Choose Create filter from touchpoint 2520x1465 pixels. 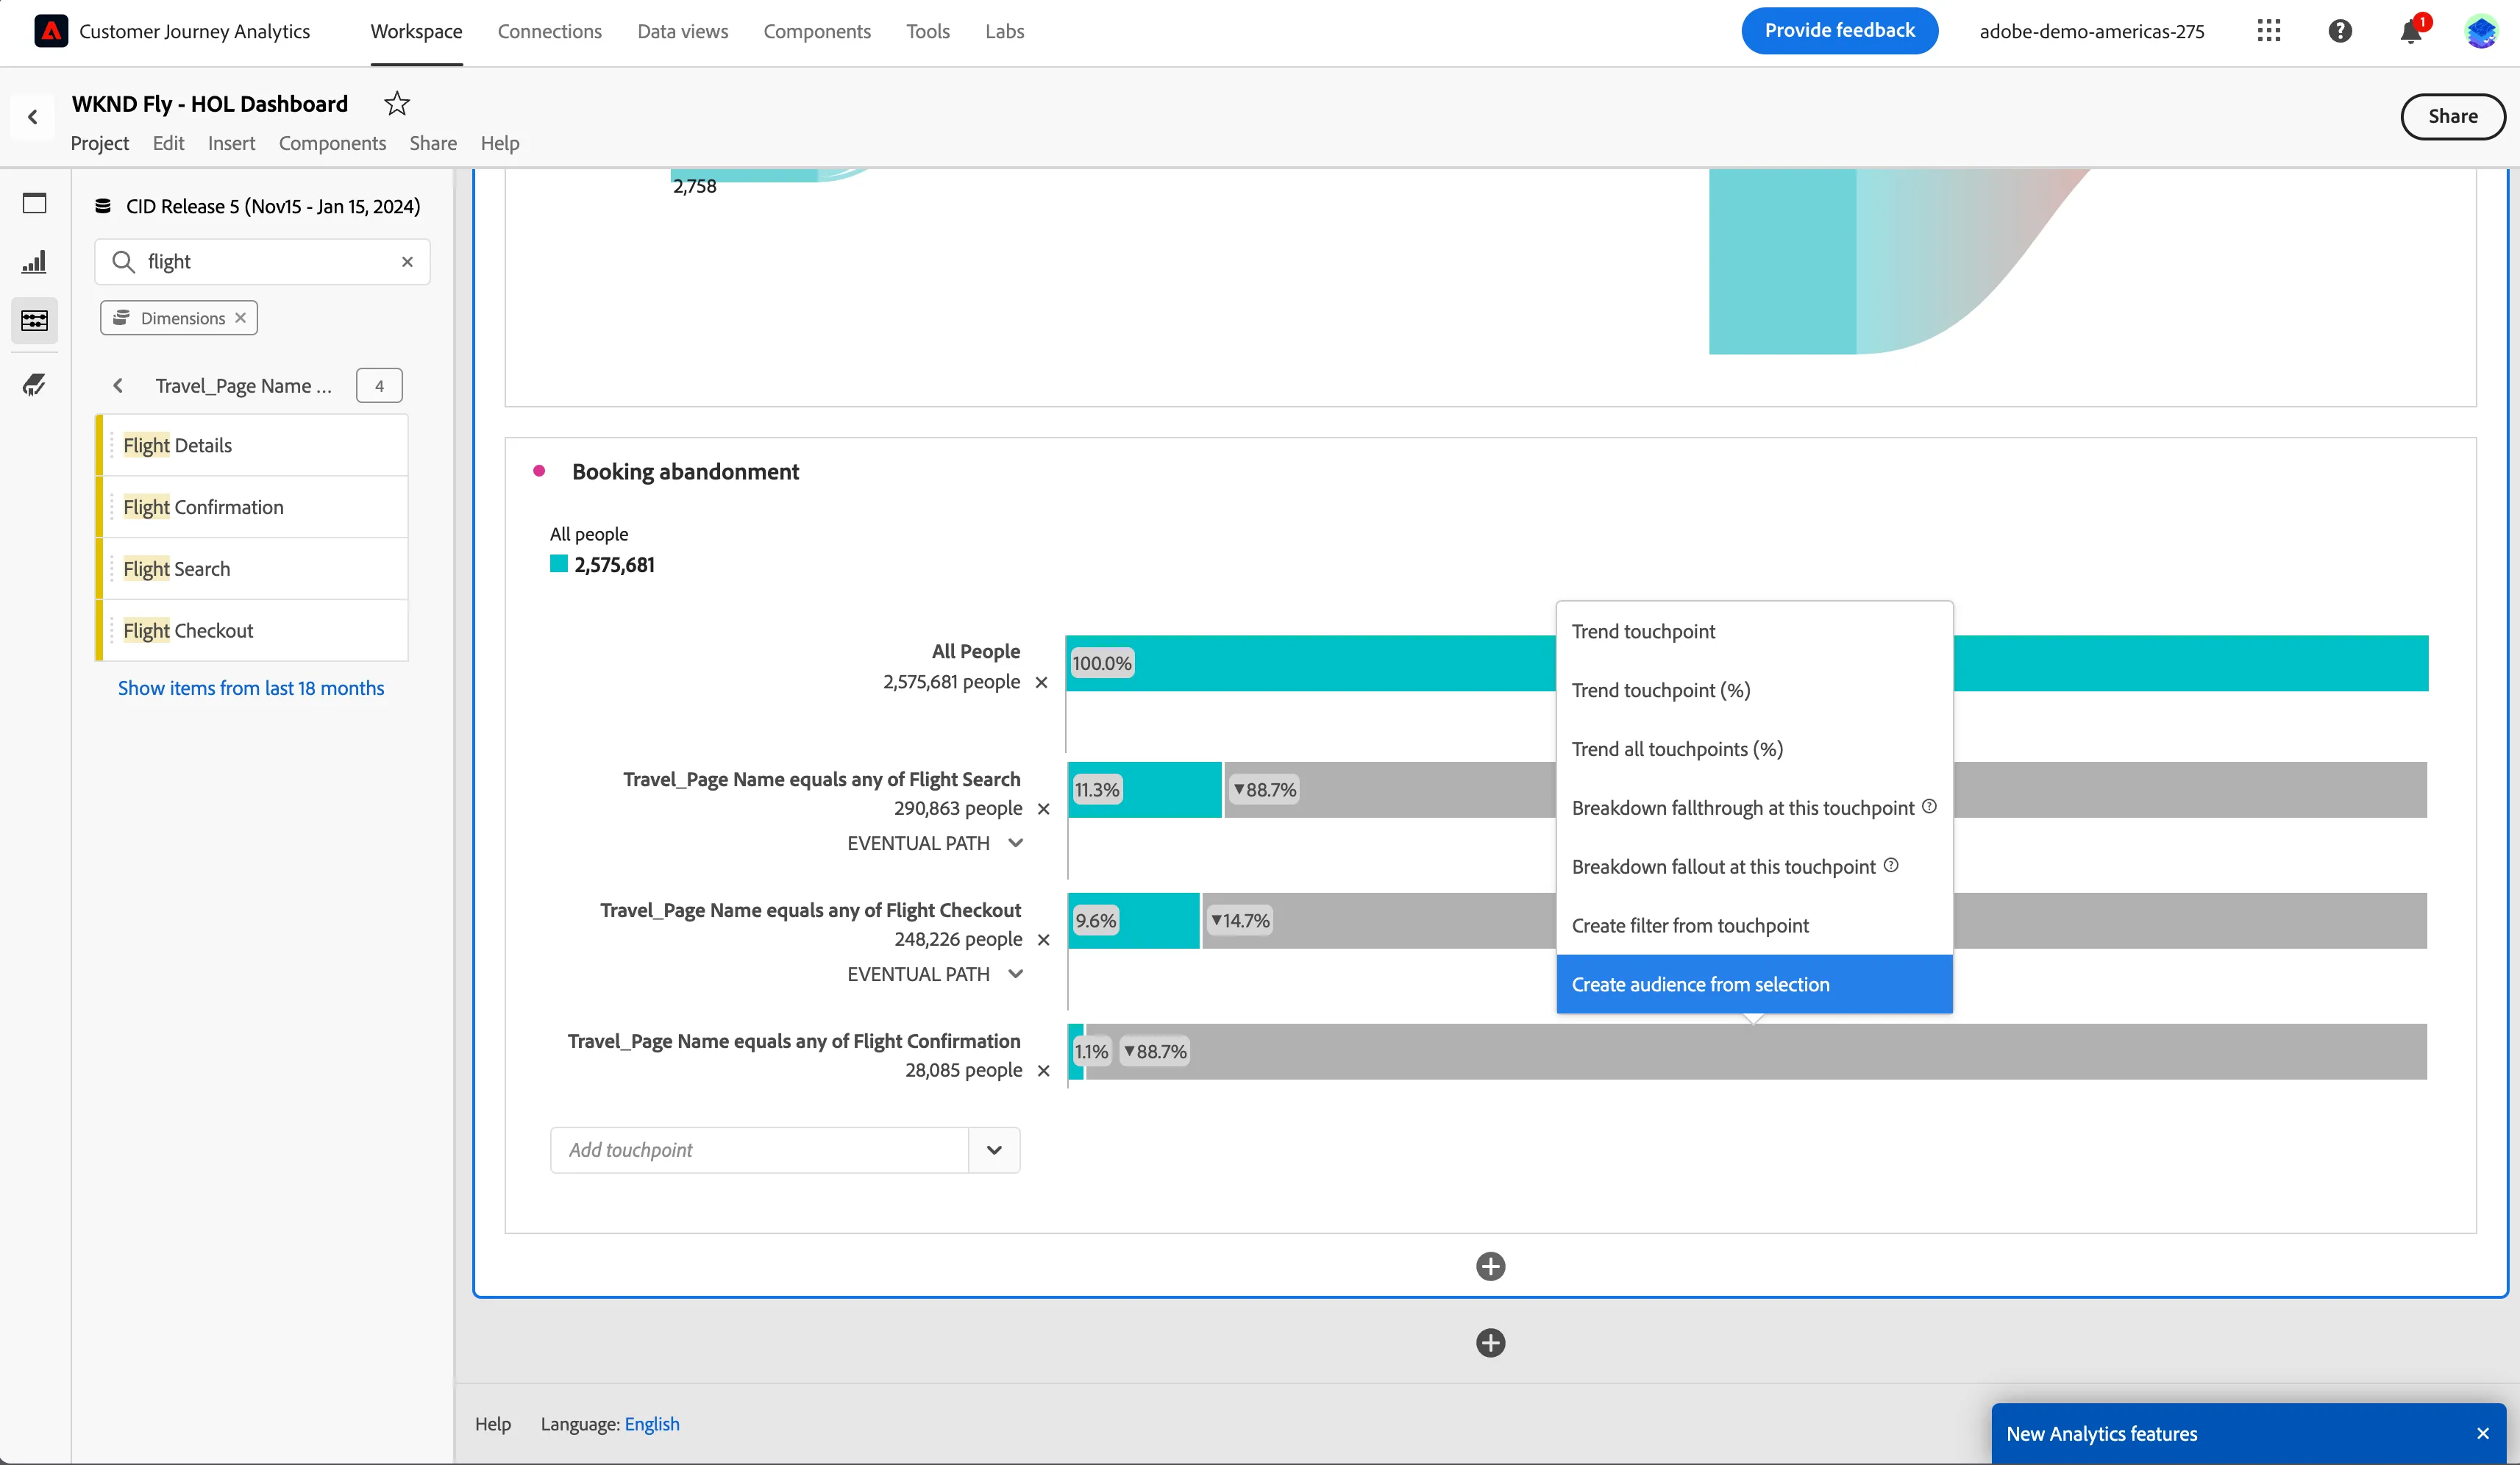coord(1754,925)
